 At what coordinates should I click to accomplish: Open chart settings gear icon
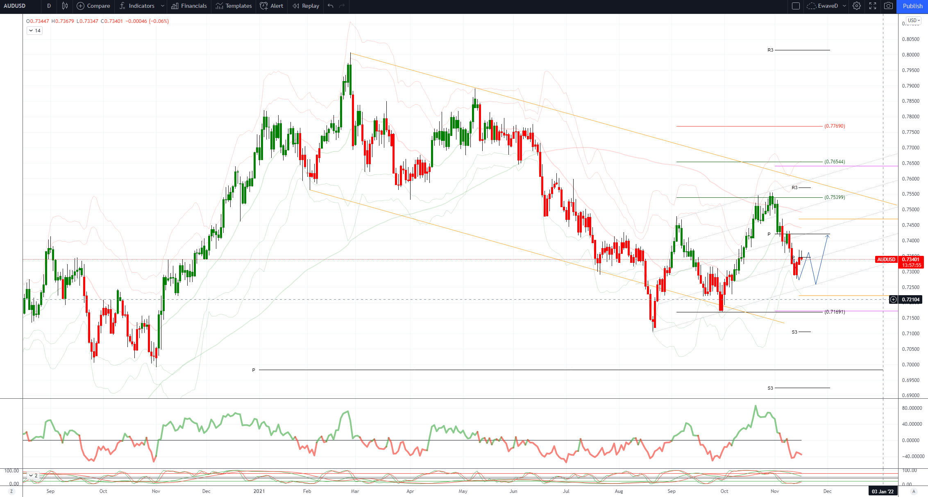tap(857, 6)
